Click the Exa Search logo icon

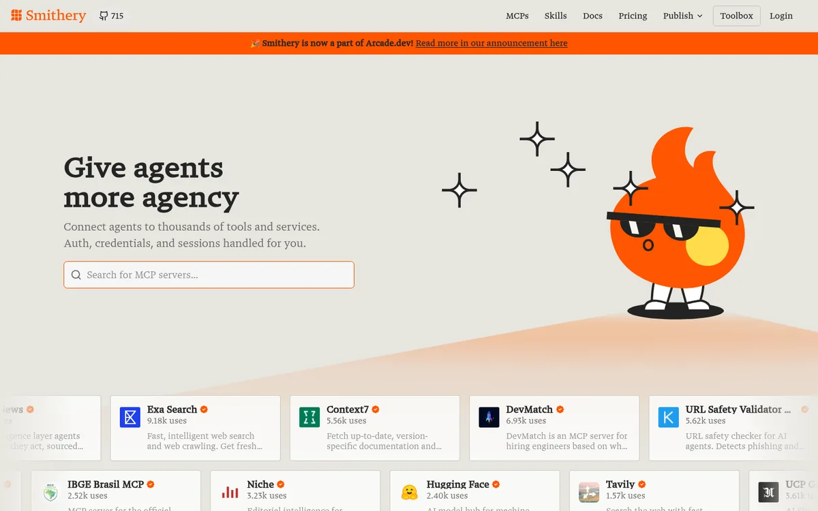coord(130,418)
